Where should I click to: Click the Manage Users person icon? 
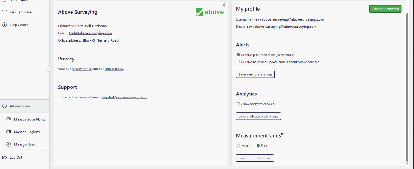coord(9,144)
